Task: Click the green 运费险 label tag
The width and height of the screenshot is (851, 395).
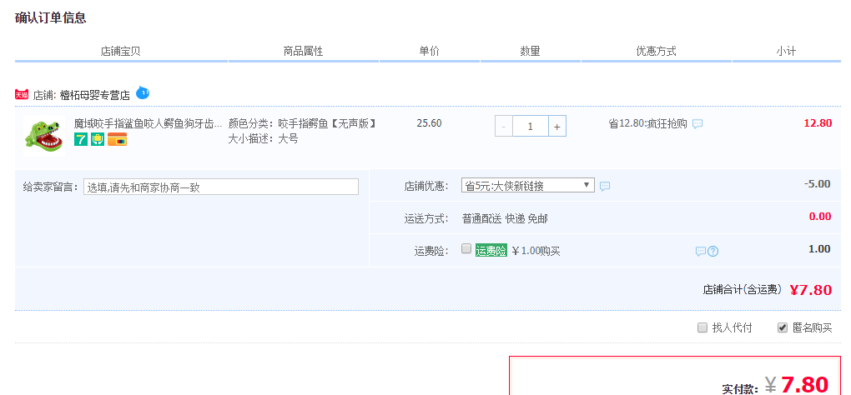Action: click(x=491, y=251)
